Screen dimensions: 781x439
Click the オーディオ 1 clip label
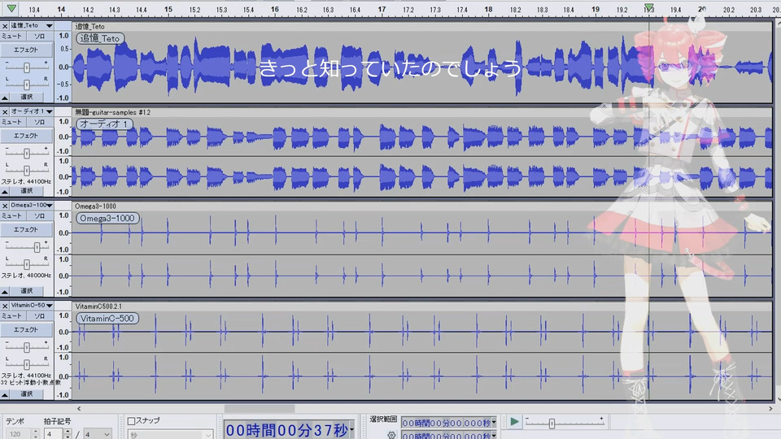[104, 124]
